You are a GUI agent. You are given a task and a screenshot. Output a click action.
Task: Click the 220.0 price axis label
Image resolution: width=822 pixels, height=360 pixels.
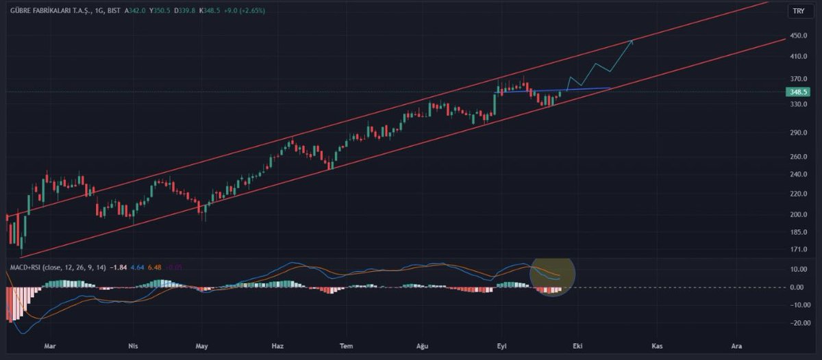tap(800, 194)
